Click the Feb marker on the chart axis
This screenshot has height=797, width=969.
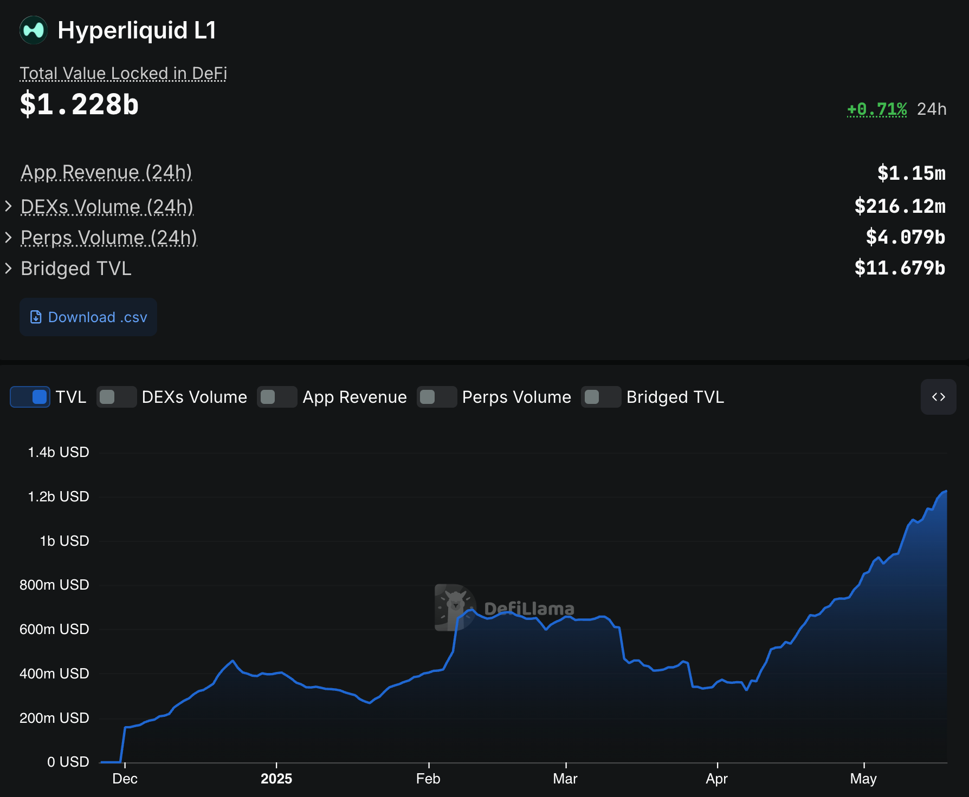pyautogui.click(x=428, y=779)
